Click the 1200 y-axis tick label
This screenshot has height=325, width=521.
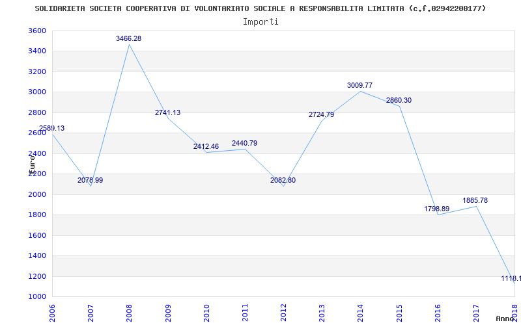click(37, 276)
